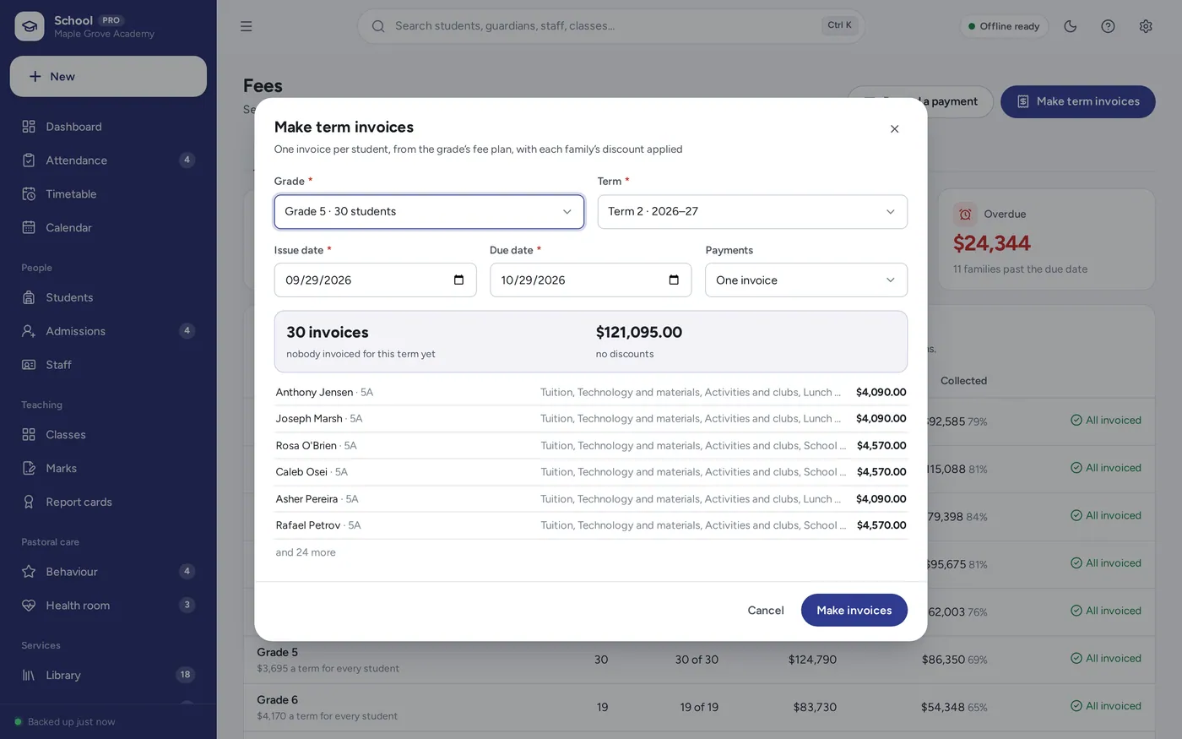Open Admissions sidebar entry
1182x739 pixels.
click(x=108, y=331)
